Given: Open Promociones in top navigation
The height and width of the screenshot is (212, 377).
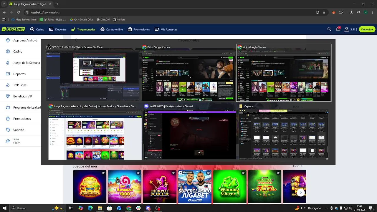Looking at the screenshot, I should click(x=139, y=29).
